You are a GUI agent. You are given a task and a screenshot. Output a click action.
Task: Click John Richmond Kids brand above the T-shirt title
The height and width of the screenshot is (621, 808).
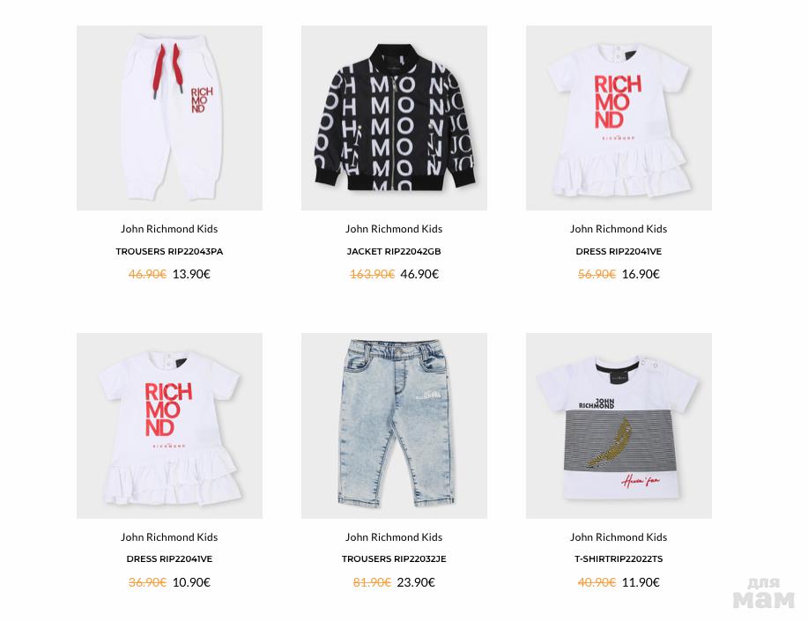pos(619,537)
